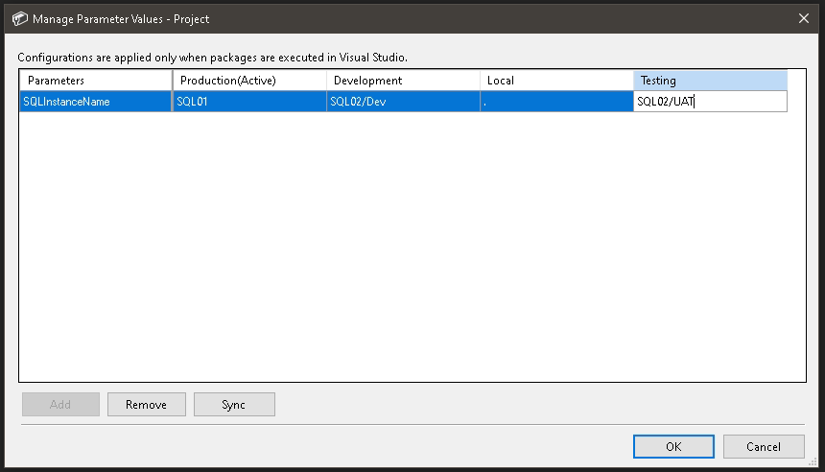Viewport: 825px width, 472px height.
Task: Click the dialog icon in the title bar
Action: tap(19, 18)
